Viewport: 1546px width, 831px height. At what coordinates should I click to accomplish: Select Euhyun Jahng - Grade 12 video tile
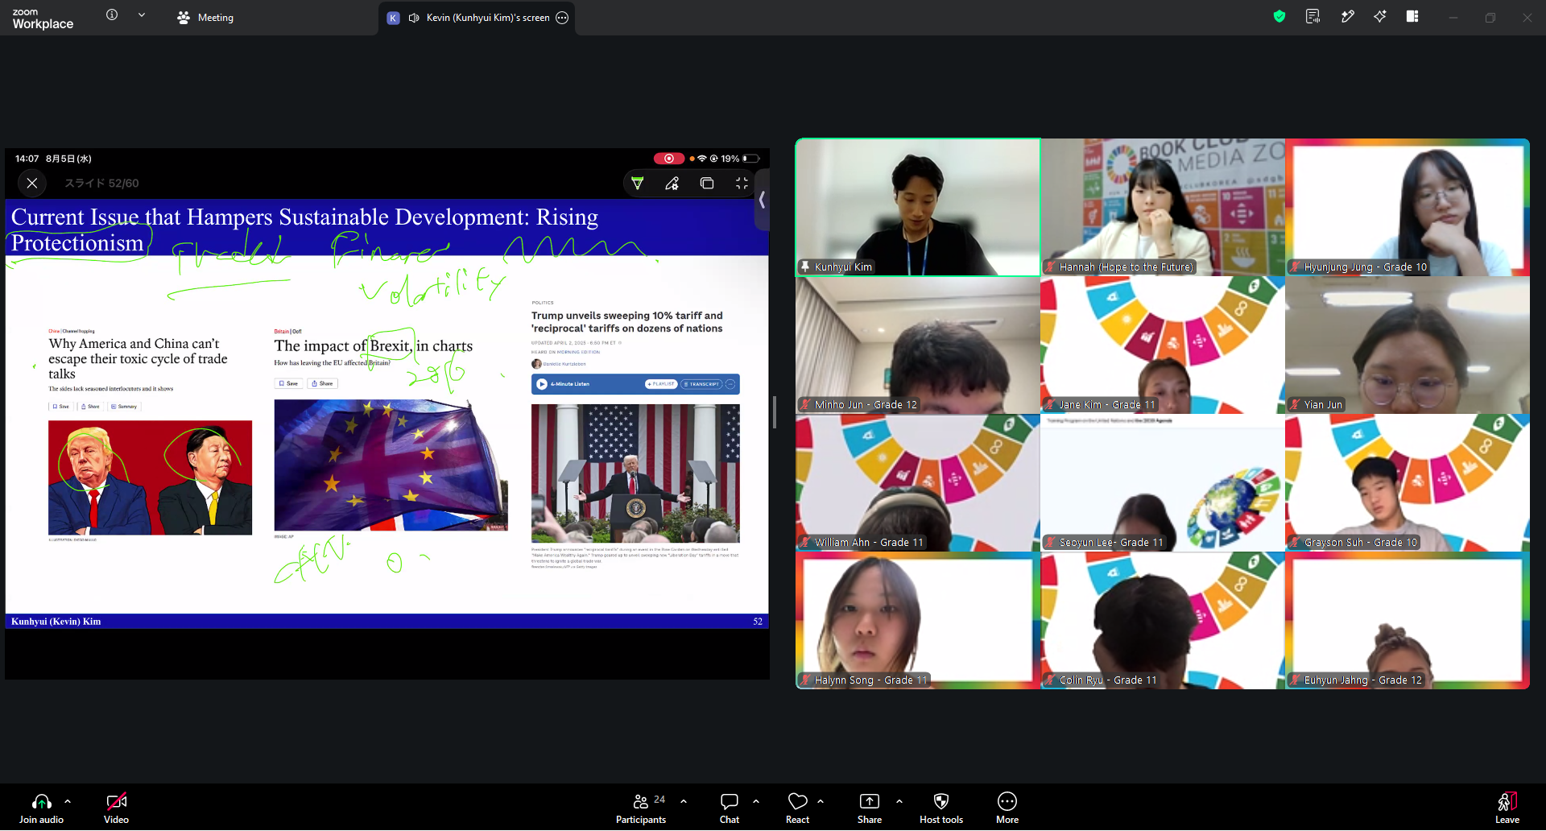click(x=1408, y=621)
